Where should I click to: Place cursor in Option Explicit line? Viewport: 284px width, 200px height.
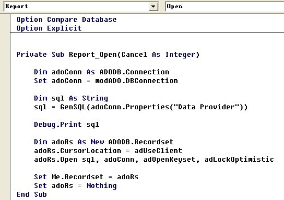point(49,28)
